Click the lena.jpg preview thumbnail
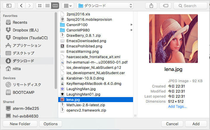Viewport: 210px width, 130px height. (x=173, y=39)
